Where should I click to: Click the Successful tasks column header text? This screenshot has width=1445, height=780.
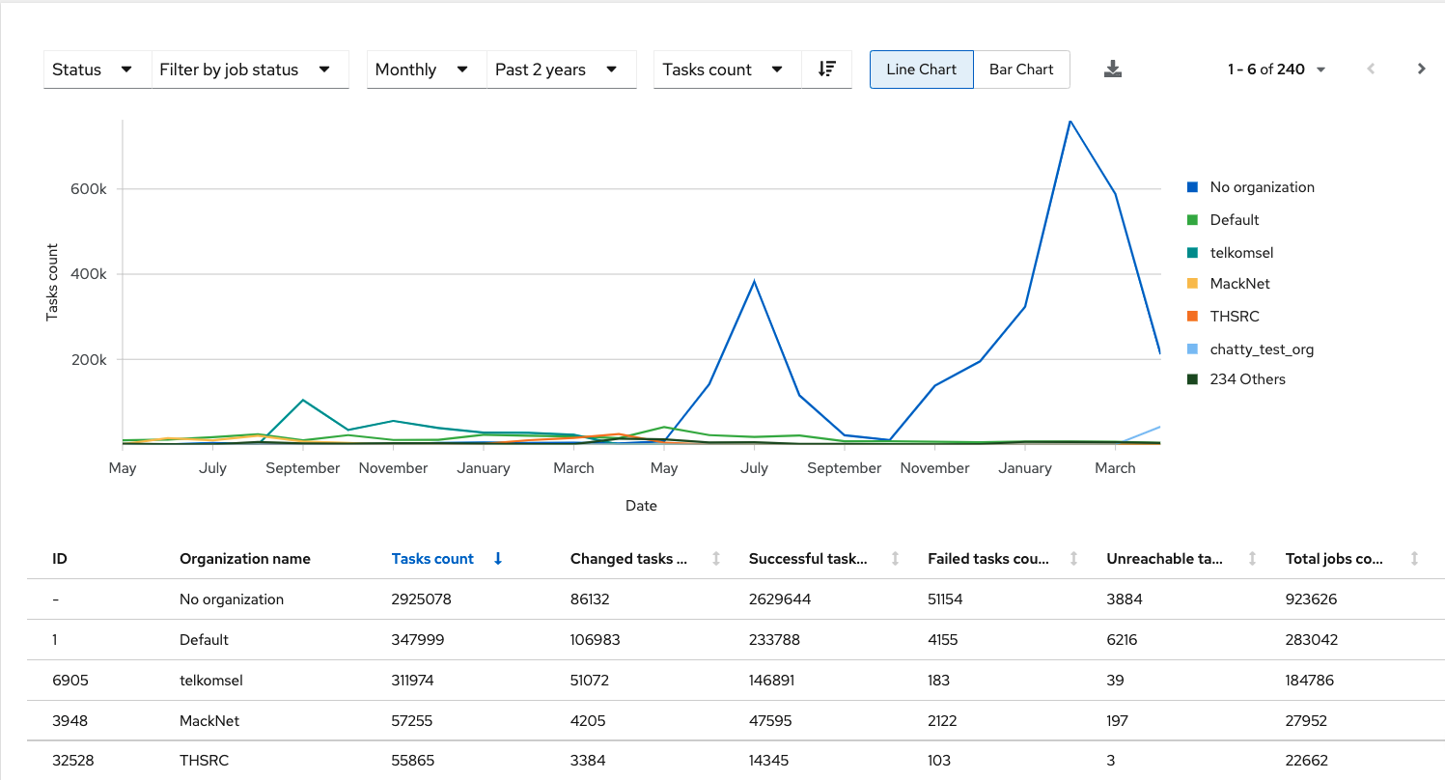(x=808, y=559)
